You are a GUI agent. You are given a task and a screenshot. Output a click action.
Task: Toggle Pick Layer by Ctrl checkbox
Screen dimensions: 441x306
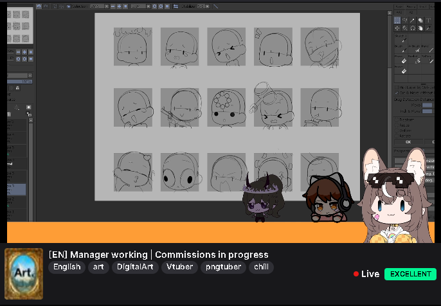(x=397, y=87)
